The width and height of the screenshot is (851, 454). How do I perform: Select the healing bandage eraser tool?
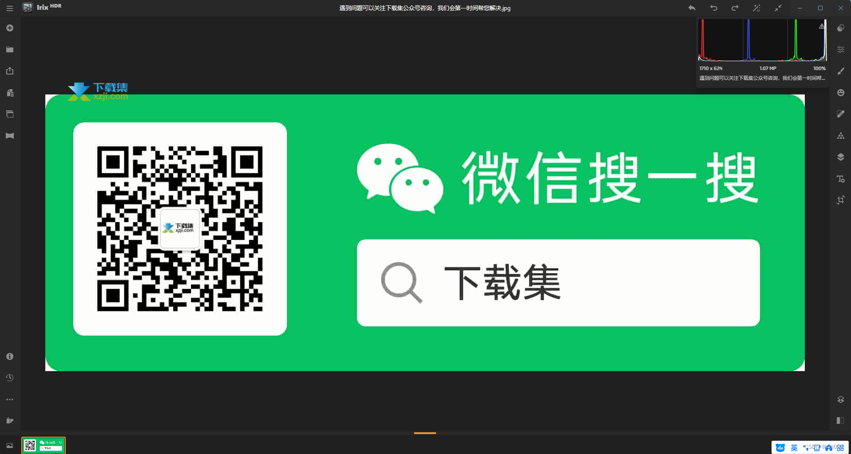coord(841,114)
